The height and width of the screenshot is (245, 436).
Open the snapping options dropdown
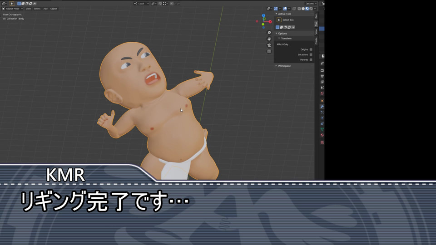pyautogui.click(x=165, y=4)
